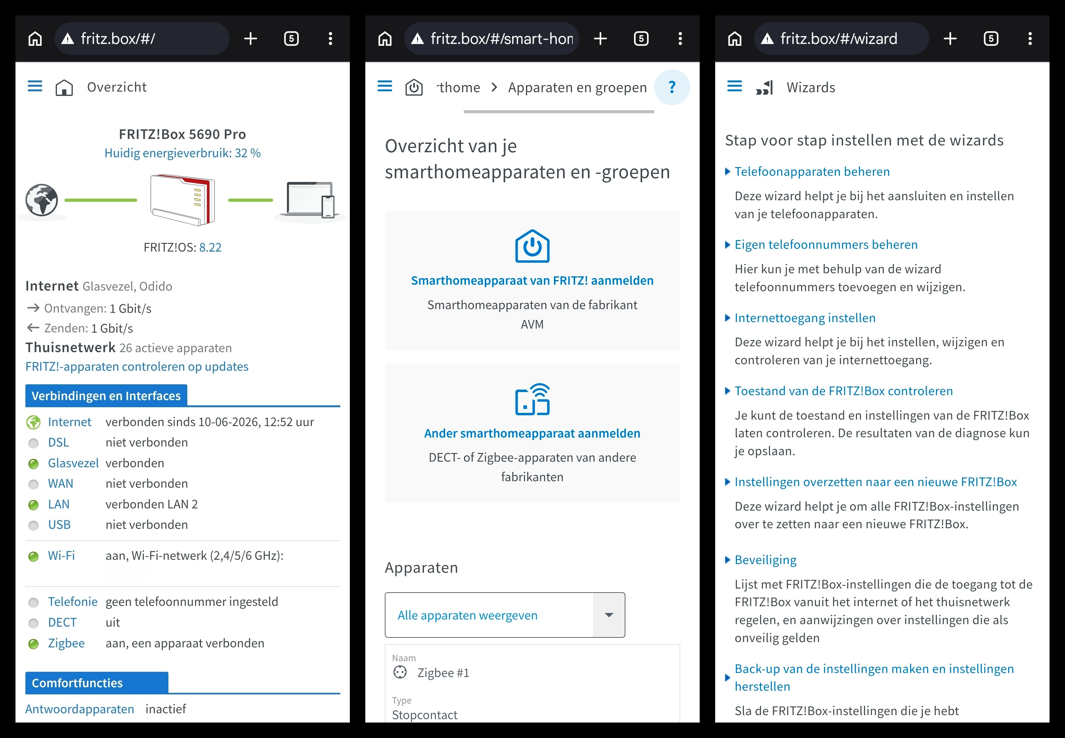
Task: Tap browser home icon in fritz.box/#/ window
Action: coord(35,39)
